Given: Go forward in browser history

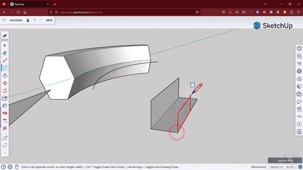Looking at the screenshot, I should (x=11, y=12).
